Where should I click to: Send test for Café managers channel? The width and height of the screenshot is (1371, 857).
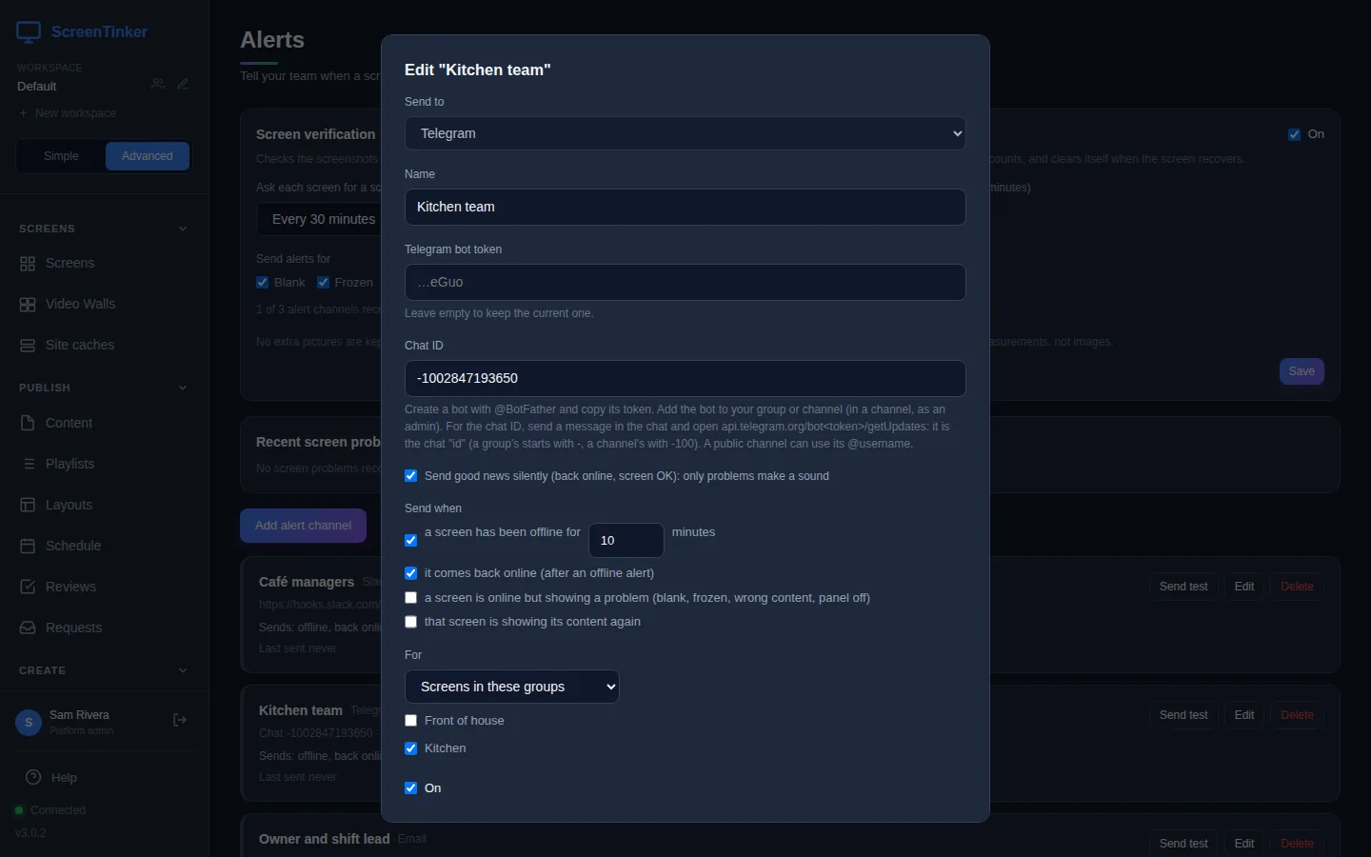(x=1183, y=587)
